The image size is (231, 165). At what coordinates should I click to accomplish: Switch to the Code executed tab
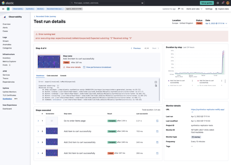point(52,76)
